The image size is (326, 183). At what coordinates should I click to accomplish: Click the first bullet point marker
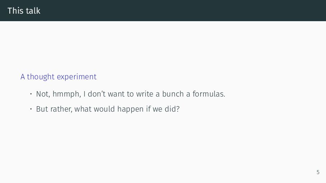(31, 94)
